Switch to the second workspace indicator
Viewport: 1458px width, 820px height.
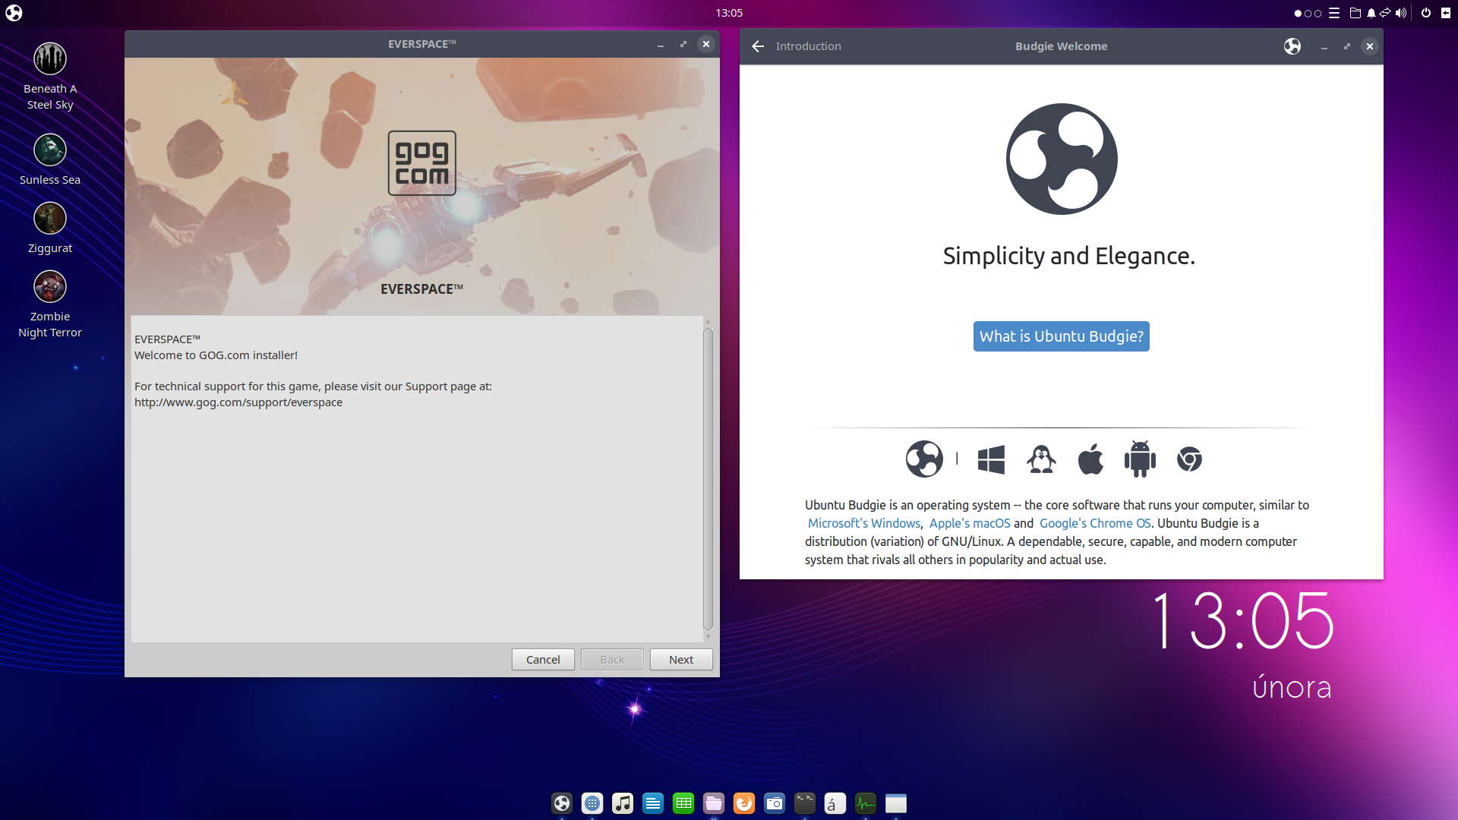[x=1308, y=13]
